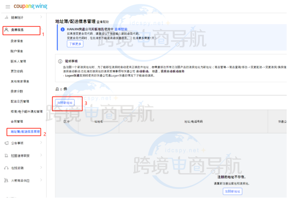Screen dimensions: 292x201
Task: Click the megaphone icon beside 公告事项
Action: (6, 143)
